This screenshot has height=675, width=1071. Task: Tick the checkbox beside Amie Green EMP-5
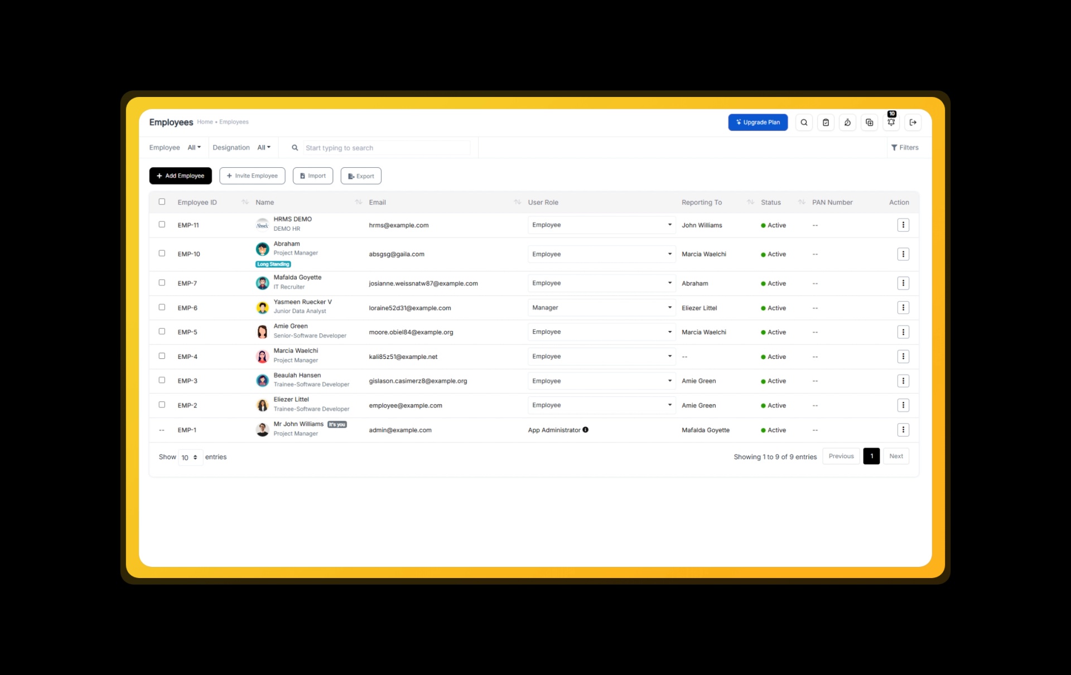162,331
